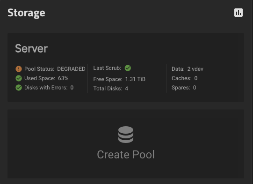
Task: Select the Storage widget heading
Action: coord(26,13)
